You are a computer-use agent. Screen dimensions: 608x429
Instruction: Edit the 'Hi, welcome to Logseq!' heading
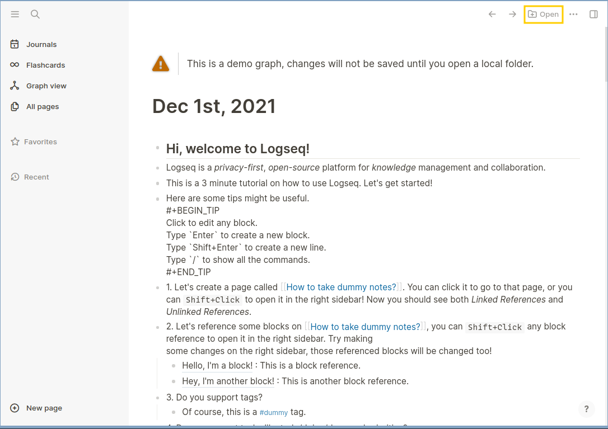pyautogui.click(x=238, y=149)
